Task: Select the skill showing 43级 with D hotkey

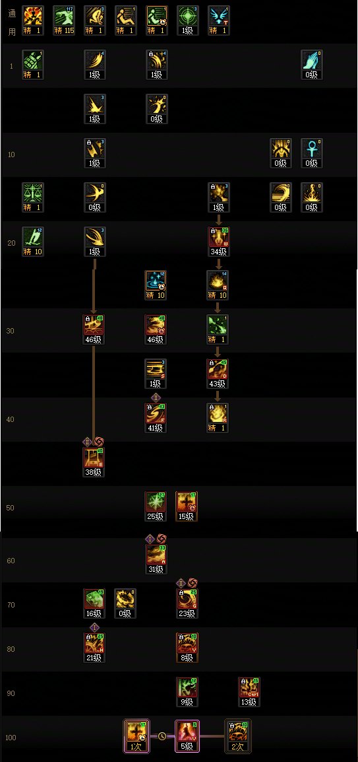Action: 218,374
